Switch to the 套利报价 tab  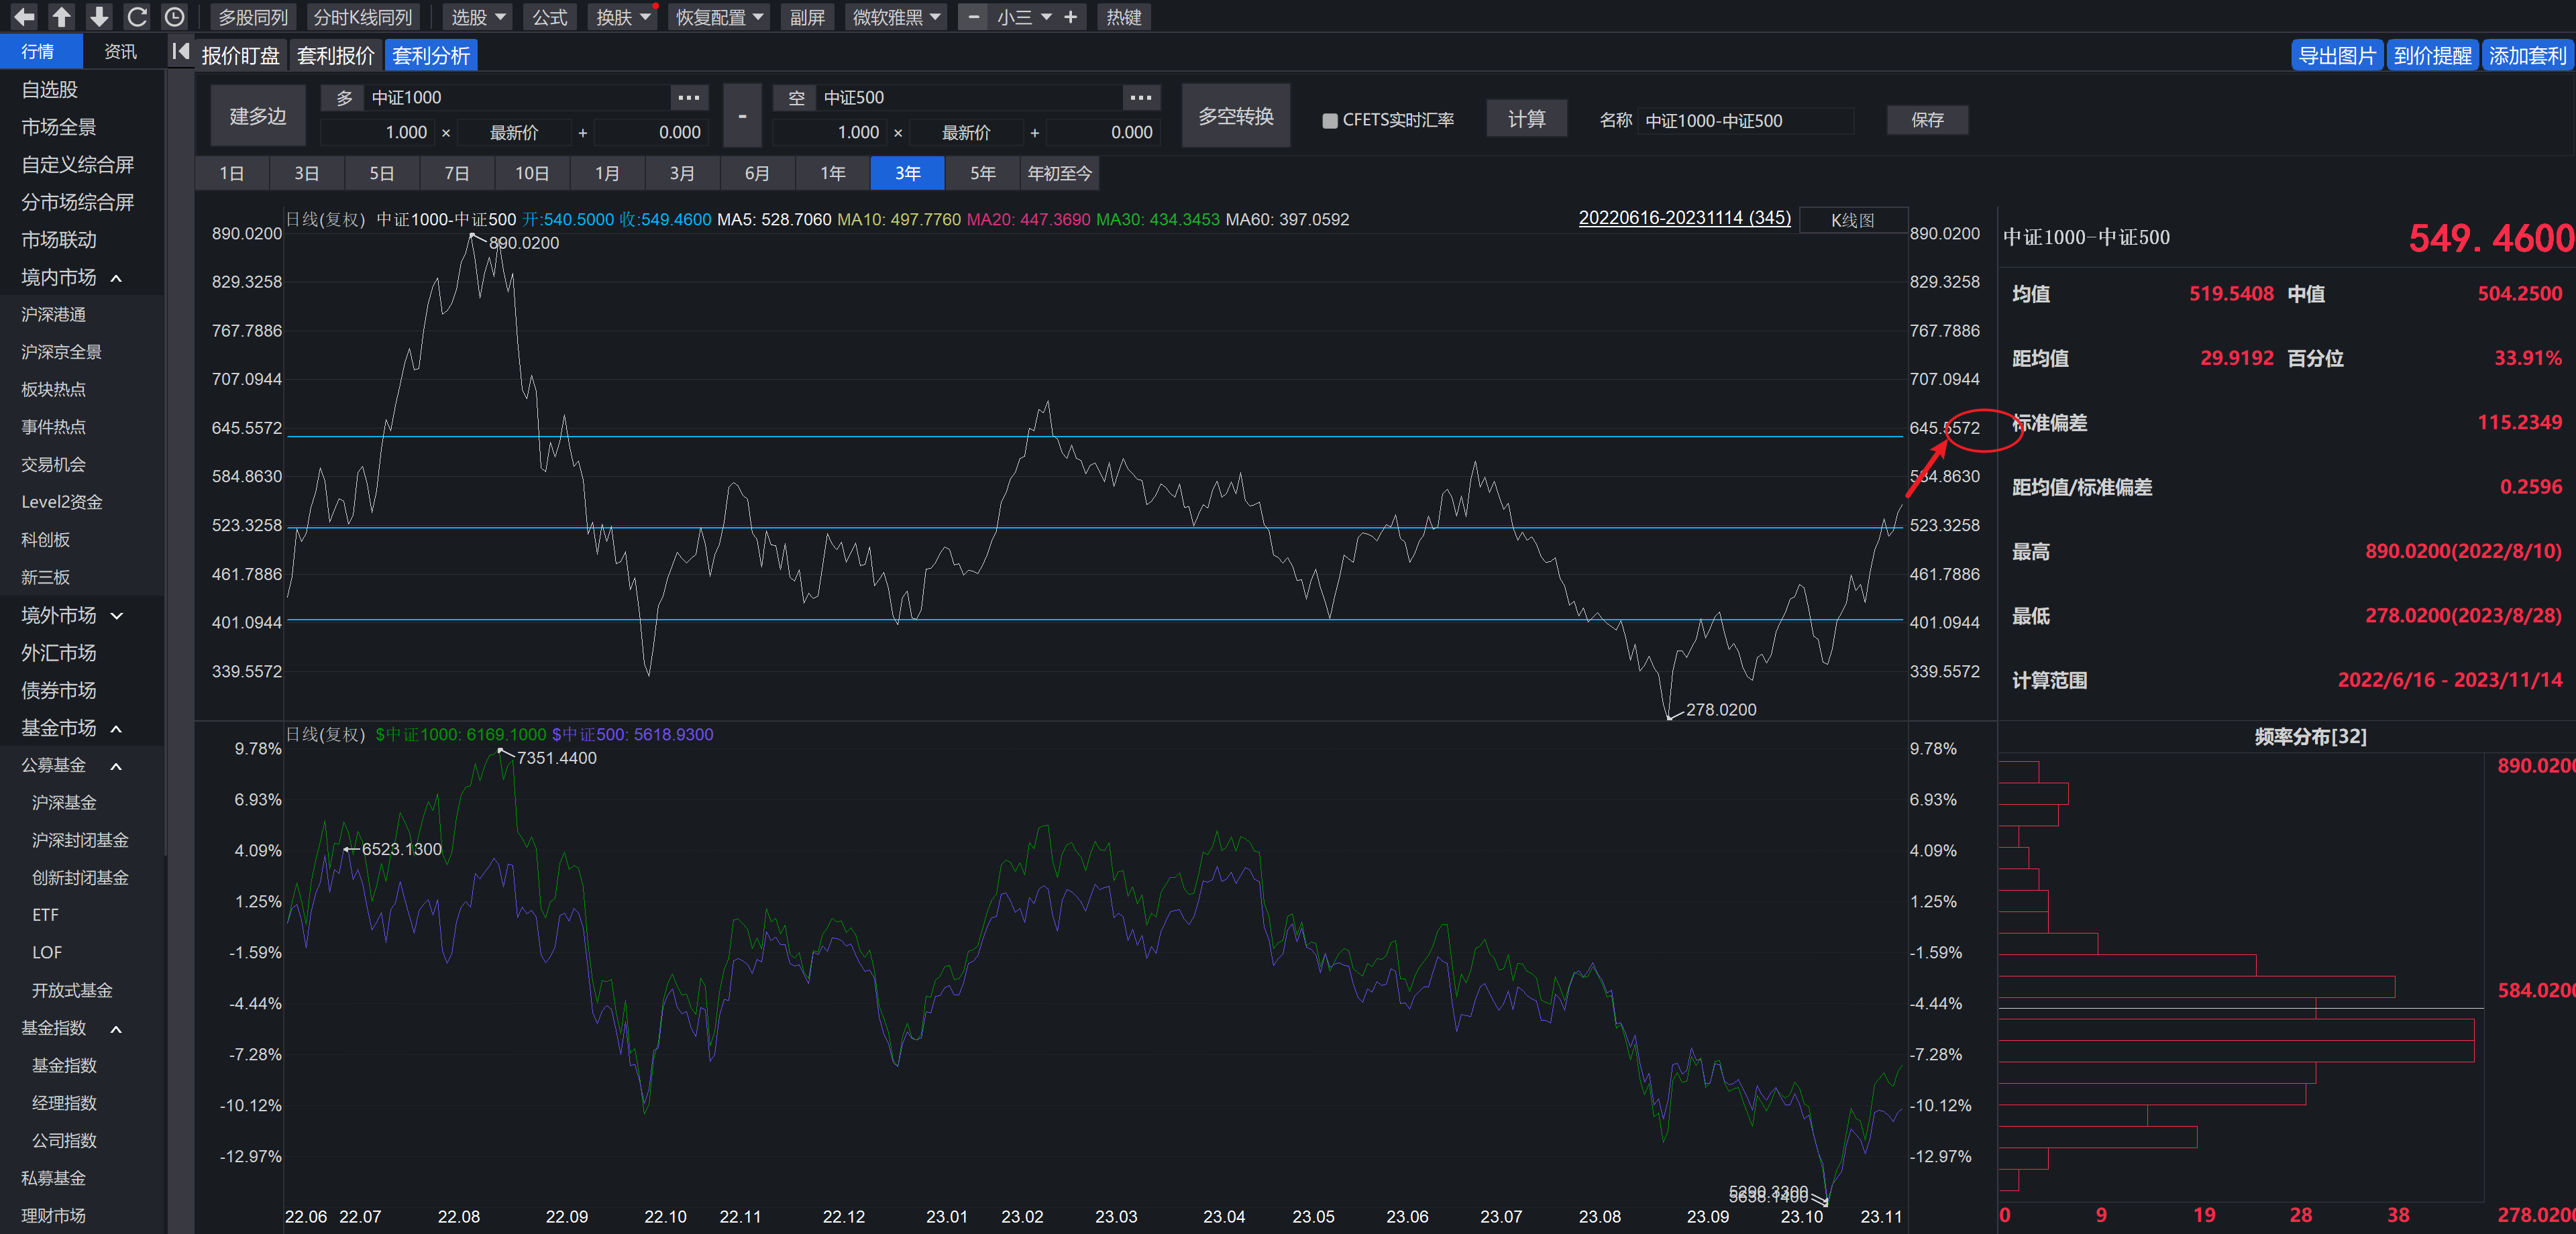point(335,56)
